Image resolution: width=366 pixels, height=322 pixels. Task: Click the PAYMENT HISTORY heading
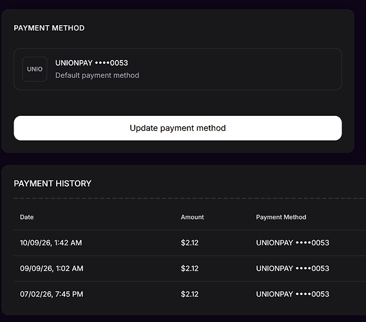coord(53,184)
